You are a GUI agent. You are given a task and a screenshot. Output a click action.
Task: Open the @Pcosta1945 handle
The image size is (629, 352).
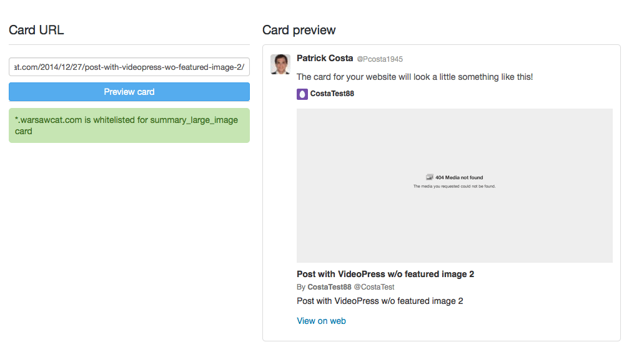click(380, 59)
